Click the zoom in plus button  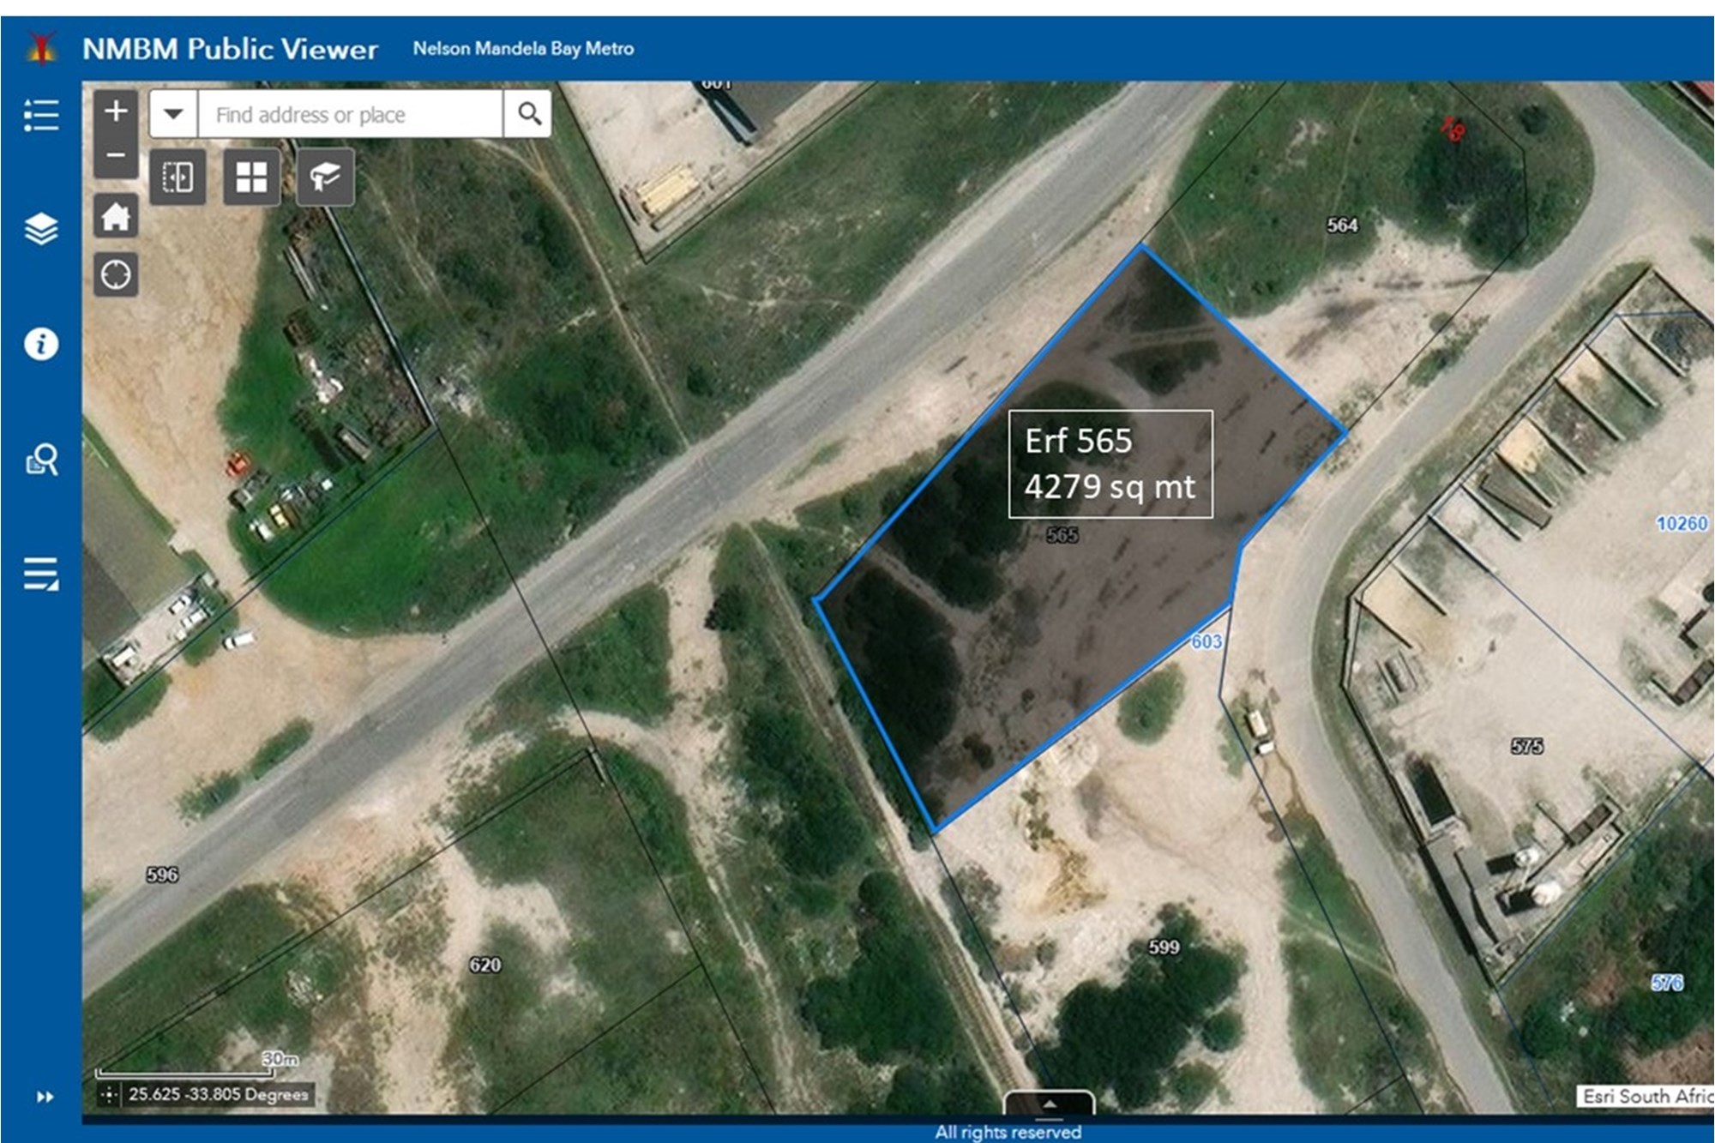click(116, 111)
